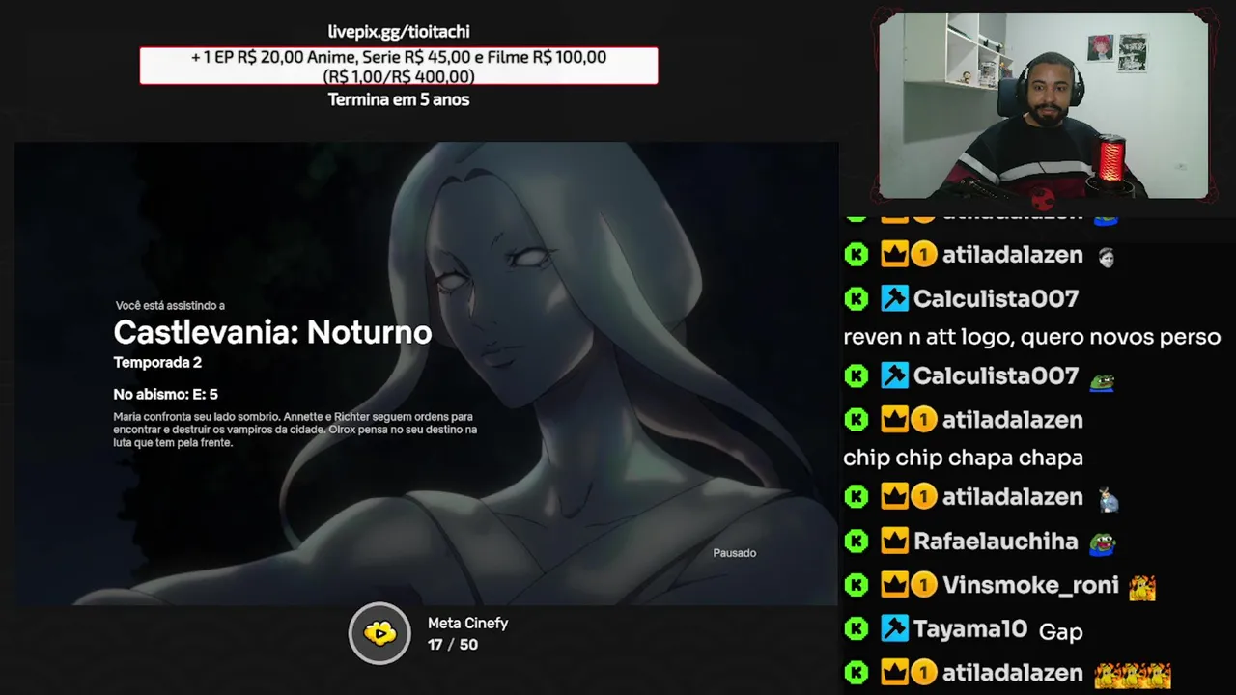Image resolution: width=1236 pixels, height=695 pixels.
Task: Click the 'Meta Cinefy' goal label
Action: click(x=468, y=624)
